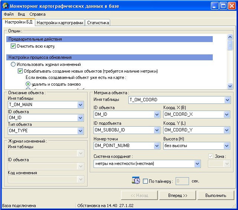Screen dimensions: 238x210
Task: Expand the T_OM_COORD table dropdown
Action: 227,100
